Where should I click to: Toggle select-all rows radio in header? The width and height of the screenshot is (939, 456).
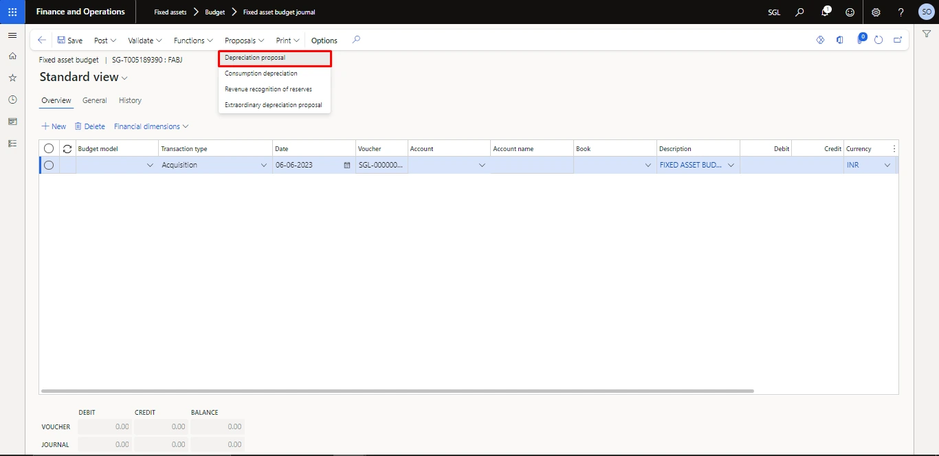pyautogui.click(x=49, y=148)
